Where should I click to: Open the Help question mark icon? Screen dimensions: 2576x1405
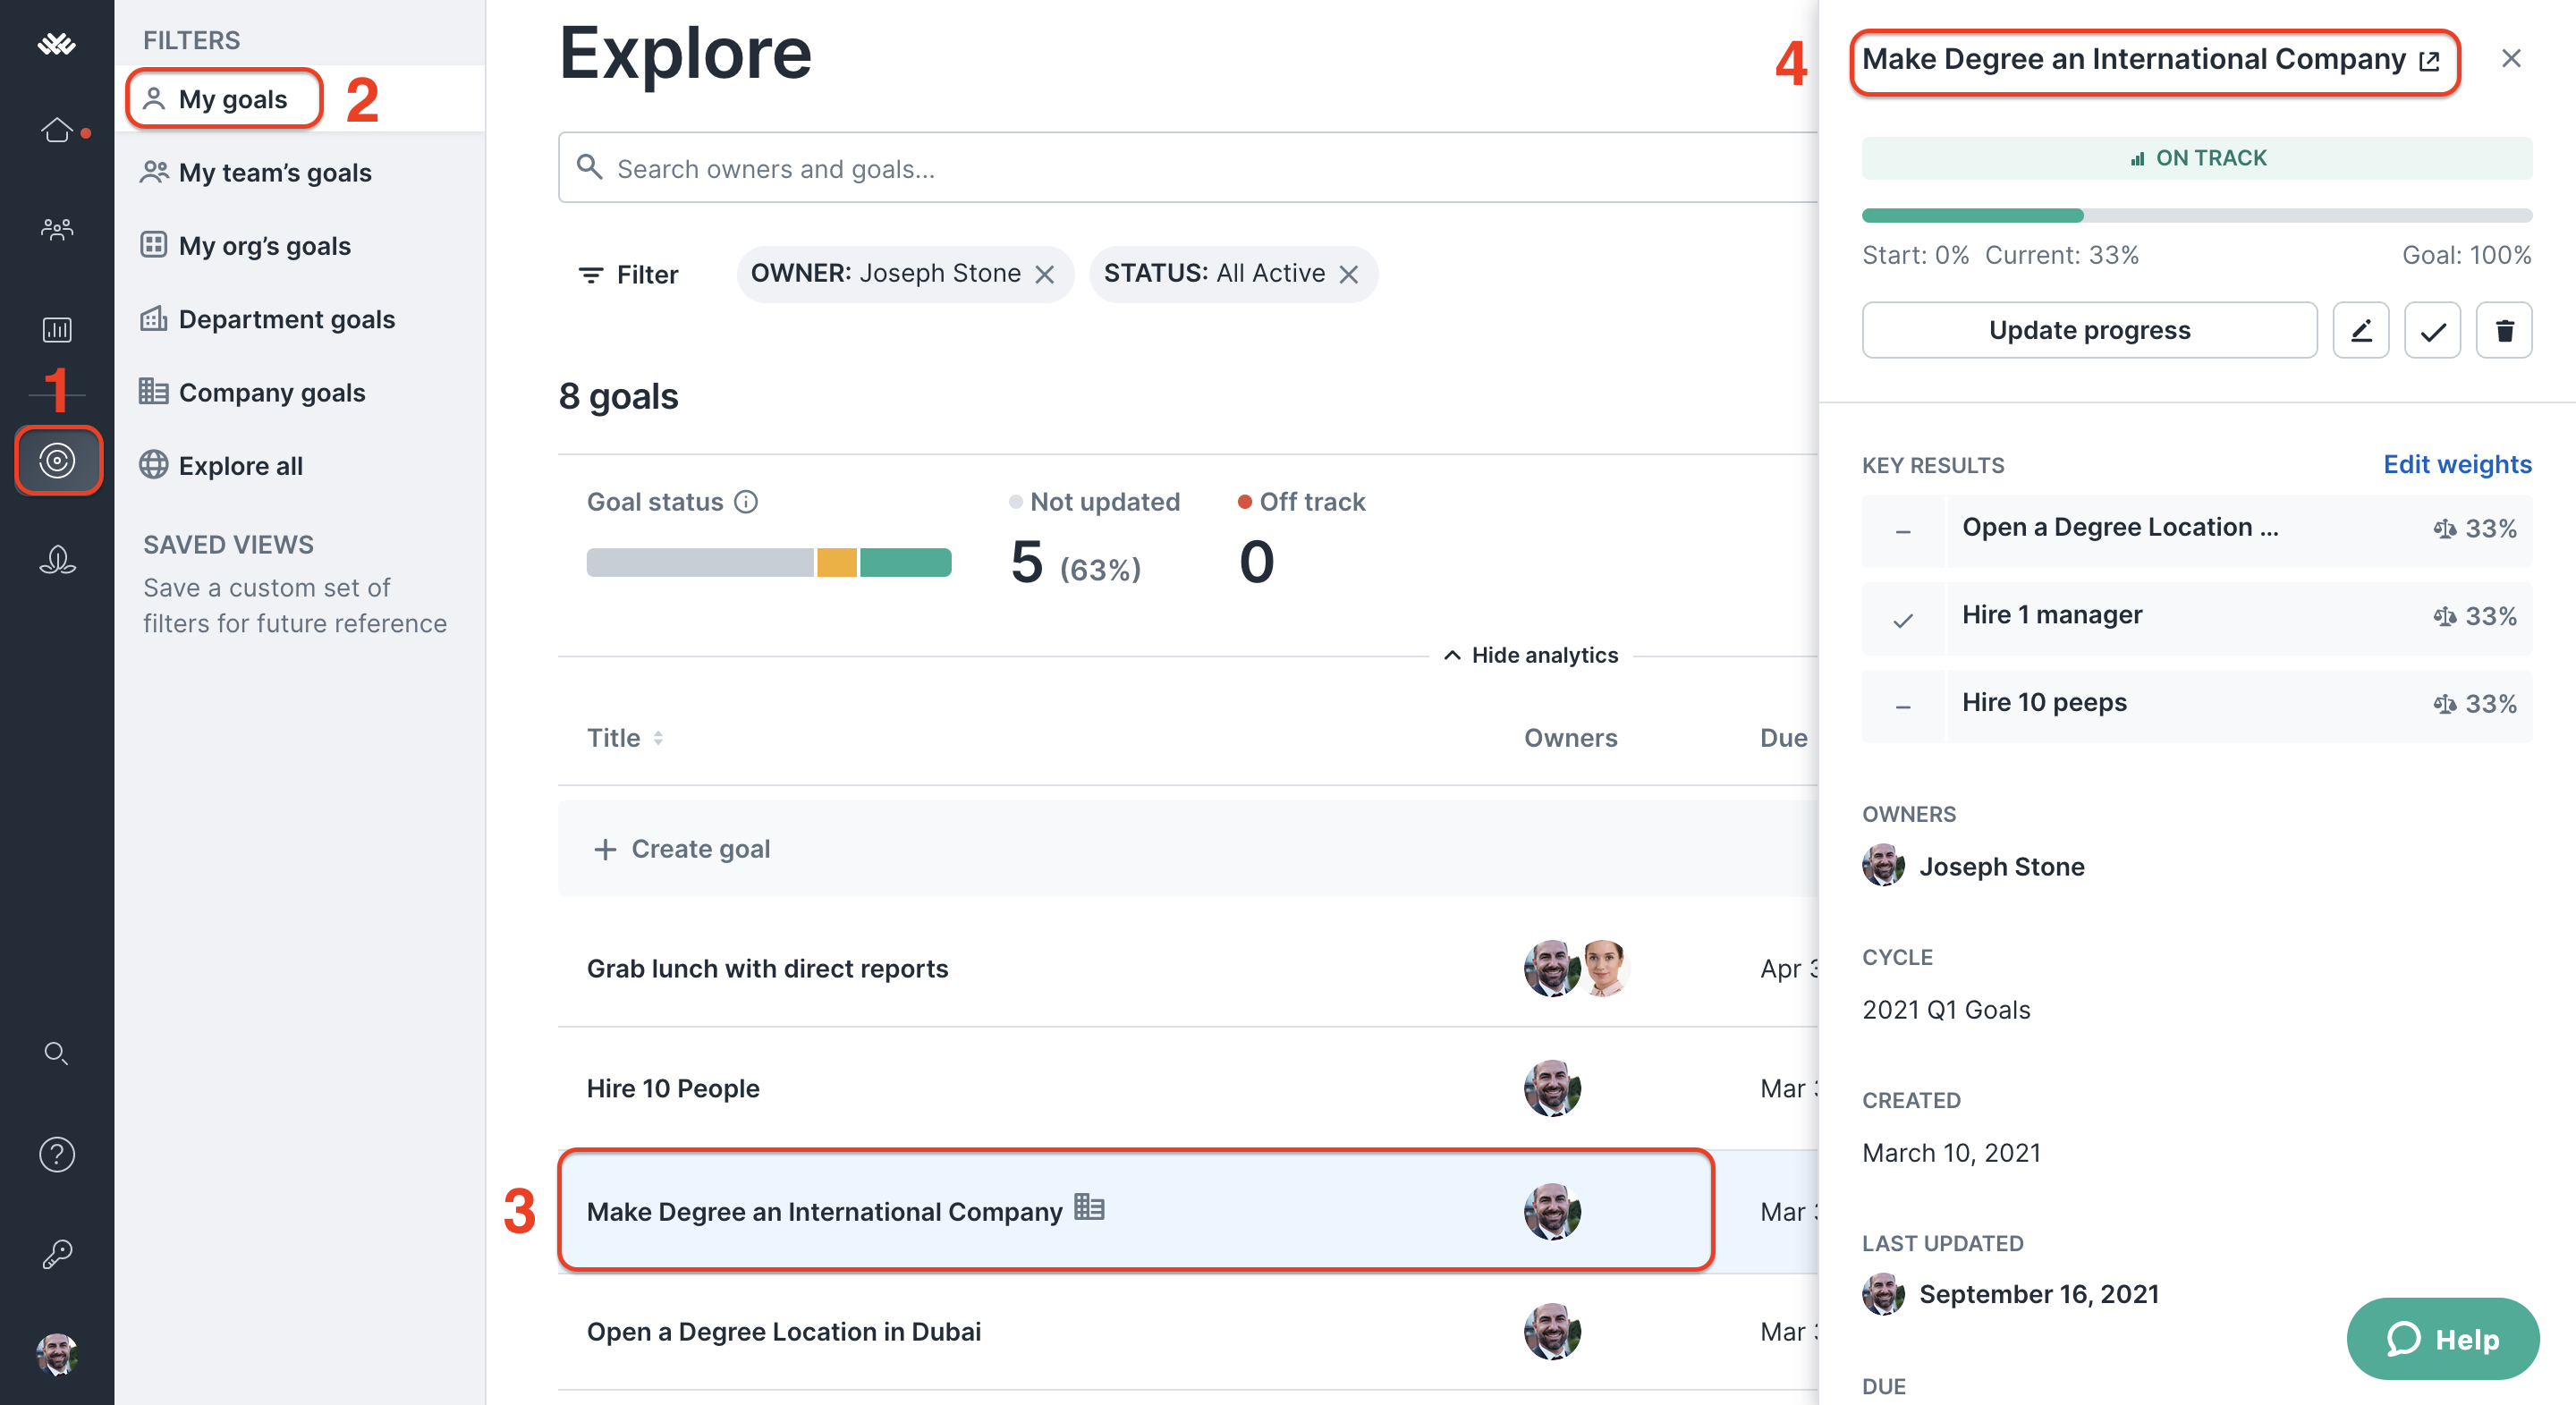point(56,1154)
